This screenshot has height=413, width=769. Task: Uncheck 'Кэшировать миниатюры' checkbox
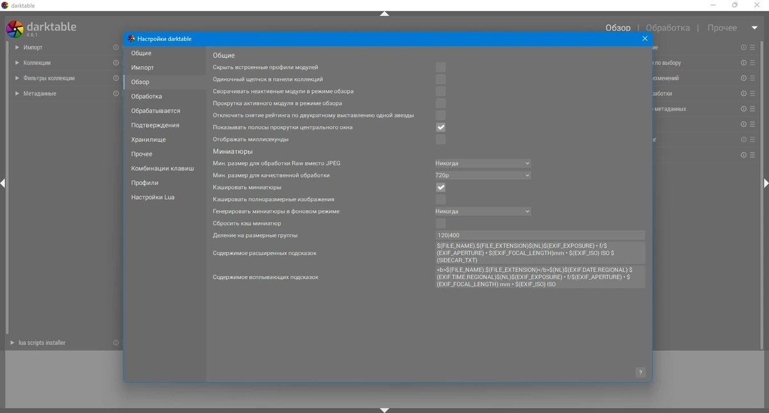click(440, 188)
